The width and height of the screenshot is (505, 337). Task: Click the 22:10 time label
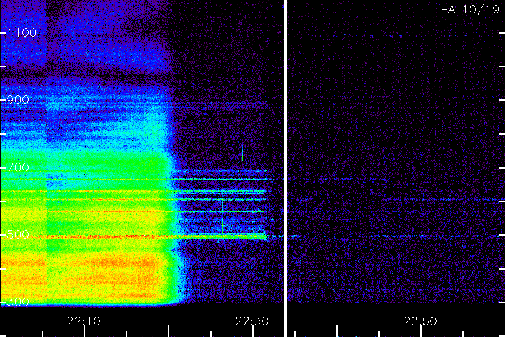coord(84,321)
